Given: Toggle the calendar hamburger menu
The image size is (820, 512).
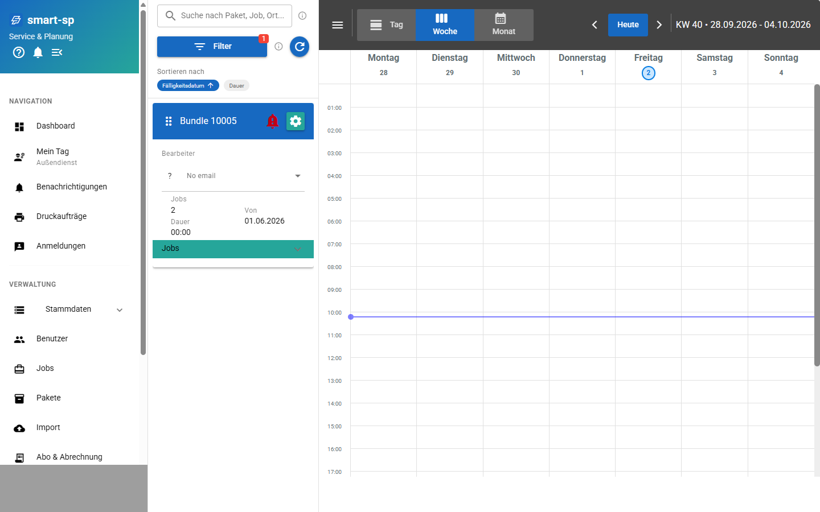Looking at the screenshot, I should tap(338, 25).
